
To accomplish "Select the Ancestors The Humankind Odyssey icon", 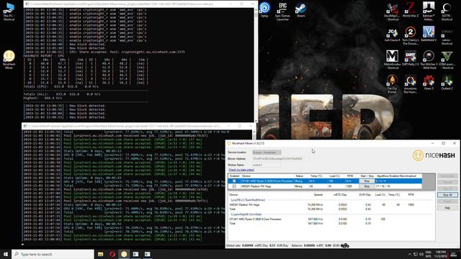I will pyautogui.click(x=411, y=84).
